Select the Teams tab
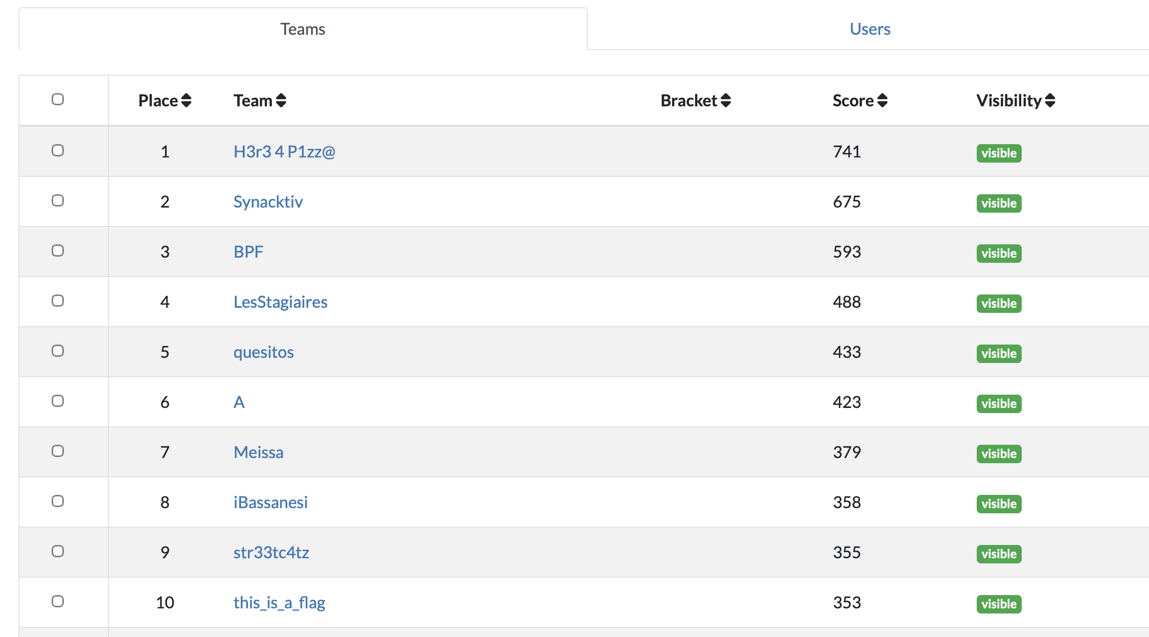Viewport: 1149px width, 637px height. coord(303,29)
